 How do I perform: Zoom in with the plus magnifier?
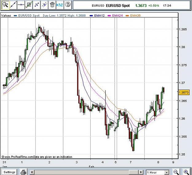pos(186,172)
